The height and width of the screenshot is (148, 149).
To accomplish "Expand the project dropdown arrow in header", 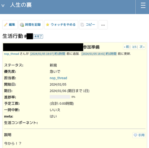I will tap(3, 6).
